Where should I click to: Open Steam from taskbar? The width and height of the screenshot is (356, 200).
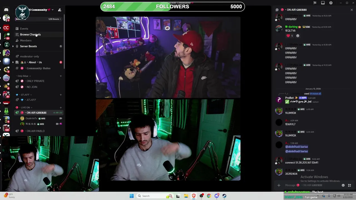224,196
